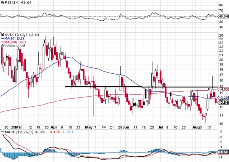Click the 26 label on the price axis

(x=222, y=35)
